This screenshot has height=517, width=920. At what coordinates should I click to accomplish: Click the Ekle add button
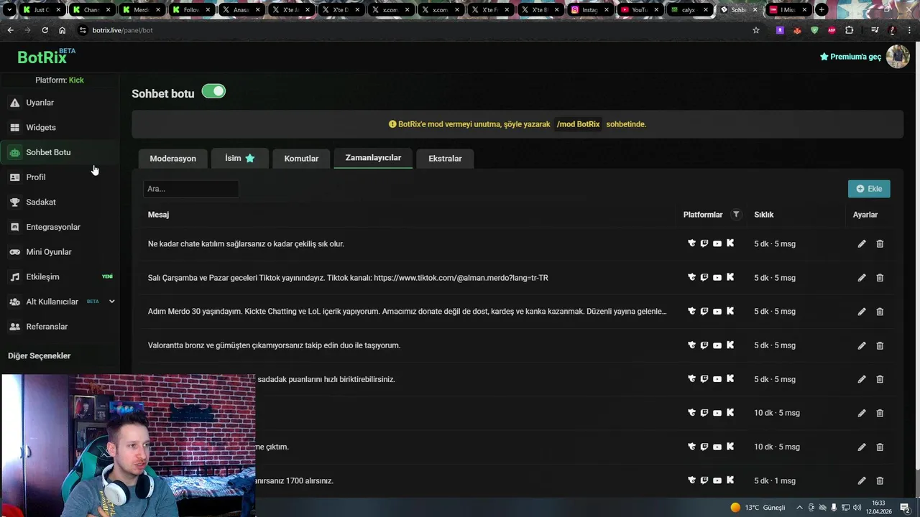pyautogui.click(x=869, y=189)
